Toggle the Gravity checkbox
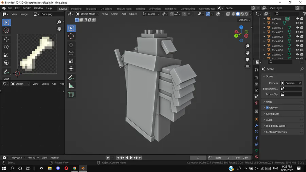Viewport: 306px width, 172px height. pos(267,108)
